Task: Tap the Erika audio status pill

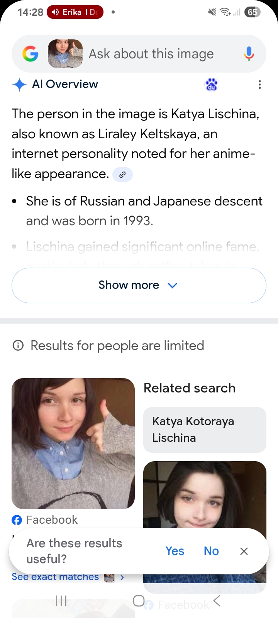Action: click(75, 12)
